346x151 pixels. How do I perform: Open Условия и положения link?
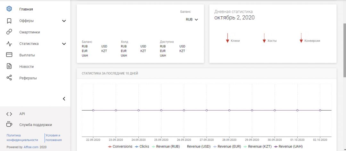(x=53, y=138)
